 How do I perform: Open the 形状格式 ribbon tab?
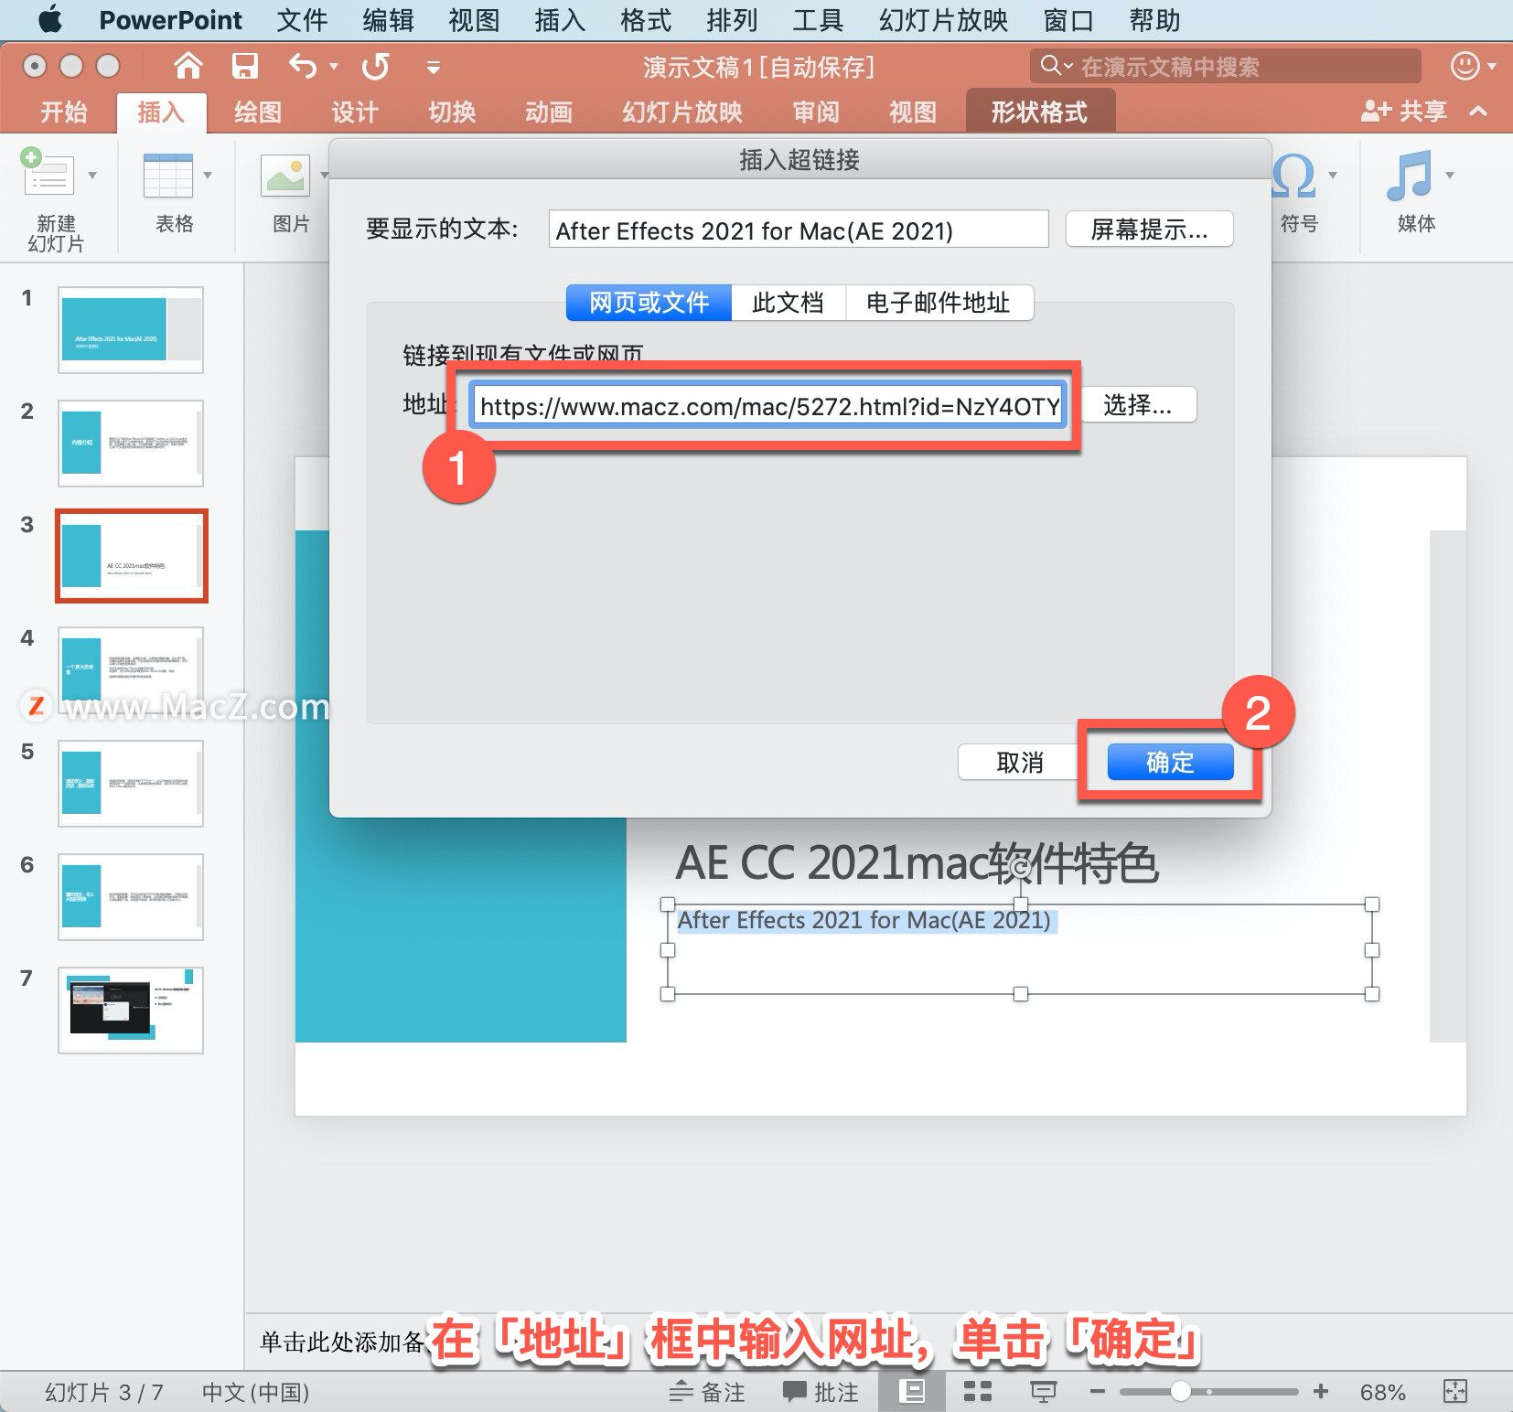point(1040,112)
